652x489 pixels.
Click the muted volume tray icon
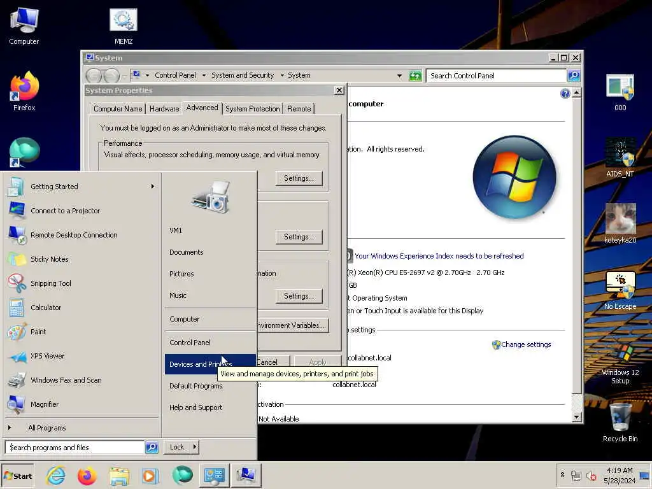coord(591,476)
